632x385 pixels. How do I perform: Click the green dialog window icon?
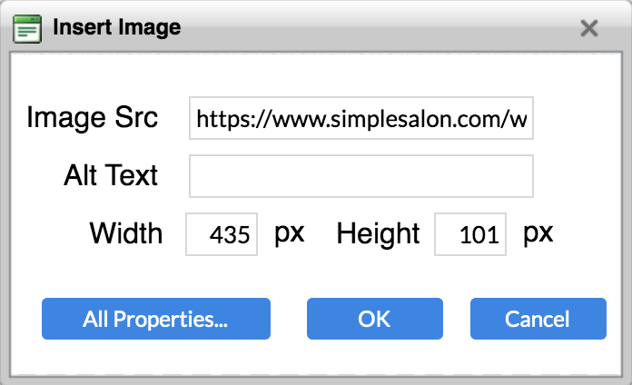click(x=27, y=29)
